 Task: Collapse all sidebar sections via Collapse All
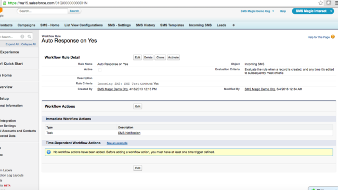tap(29, 44)
